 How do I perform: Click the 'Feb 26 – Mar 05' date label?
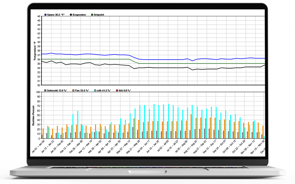[x=76, y=147]
